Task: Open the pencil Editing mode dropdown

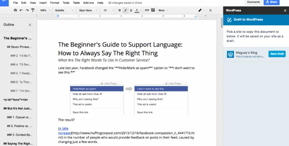Action: pyautogui.click(x=201, y=10)
